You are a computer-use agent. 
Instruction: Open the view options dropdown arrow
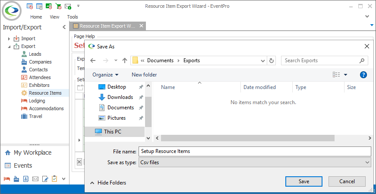(x=345, y=75)
